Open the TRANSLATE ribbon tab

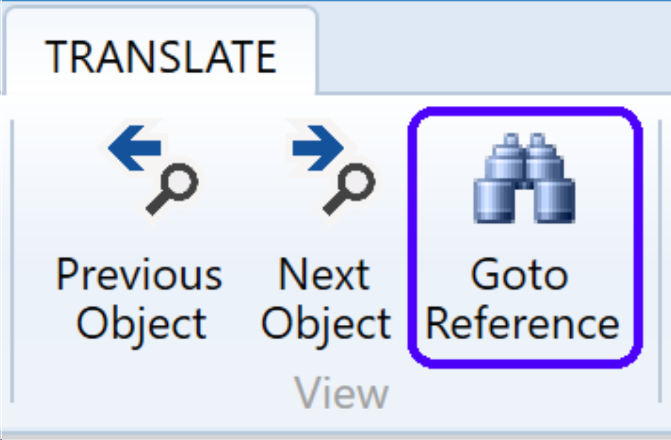(160, 56)
